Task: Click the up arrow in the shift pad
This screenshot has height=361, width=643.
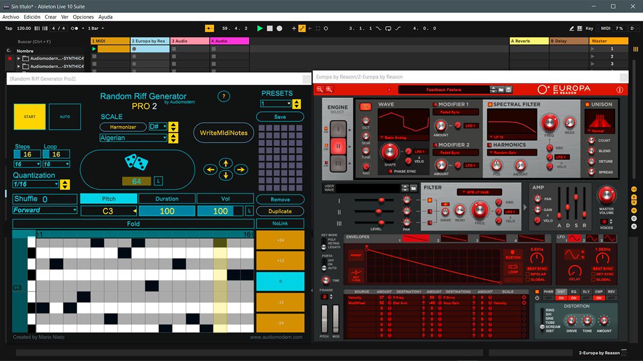Action: click(226, 163)
